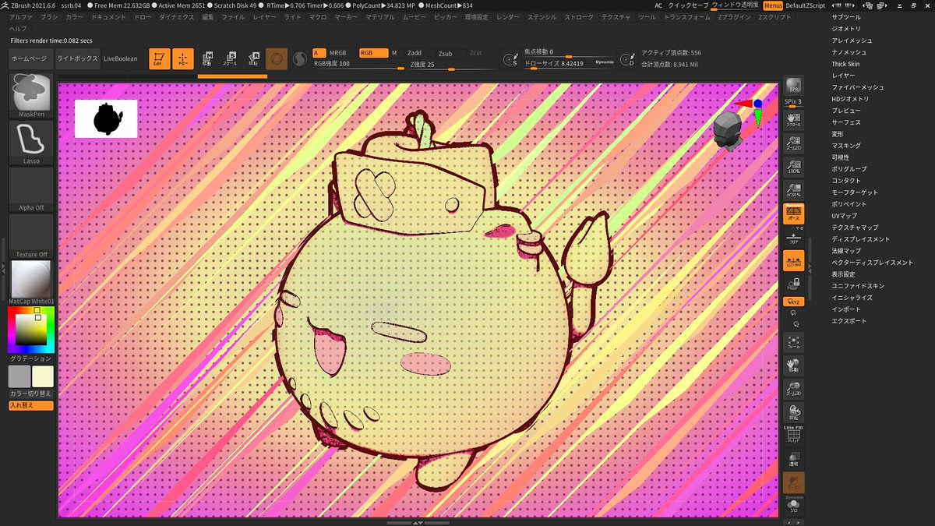935x526 pixels.
Task: Click the AC50% half-size icon
Action: click(794, 190)
